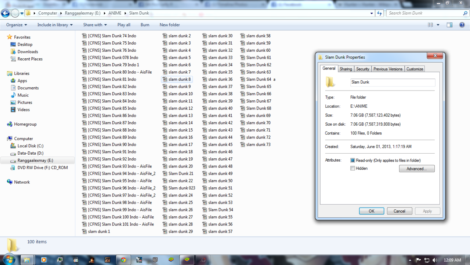Click Ranggaalexmay (E:) in address breadcrumb
Viewport: 470px width, 265px height.
tap(83, 13)
